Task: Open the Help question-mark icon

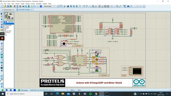Action: pyautogui.click(x=41, y=6)
